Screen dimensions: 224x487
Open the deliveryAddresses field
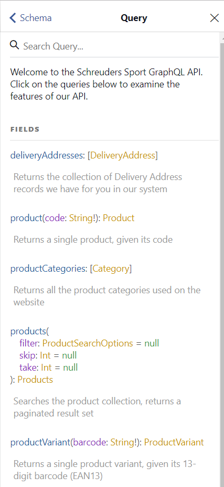pos(46,155)
